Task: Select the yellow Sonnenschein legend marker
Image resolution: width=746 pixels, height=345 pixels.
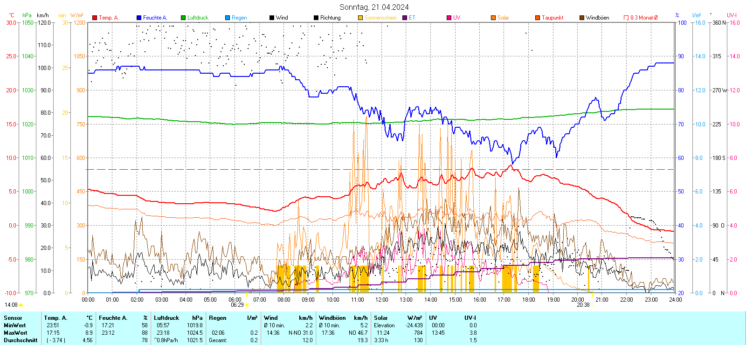Action: click(360, 18)
